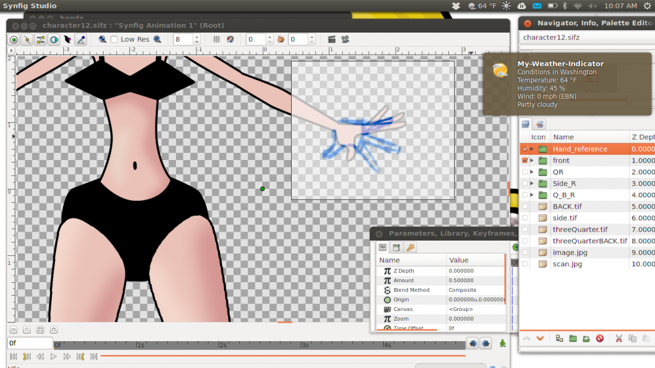The image size is (655, 368).
Task: Play the animation
Action: 54,356
